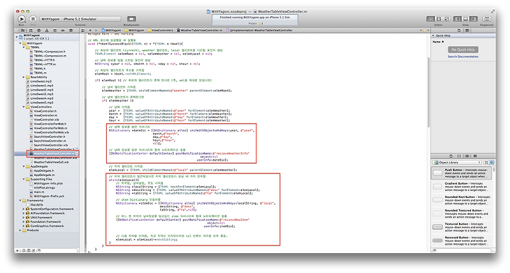Image resolution: width=510 pixels, height=273 pixels.
Task: Open the Organizer window
Action: [487, 19]
